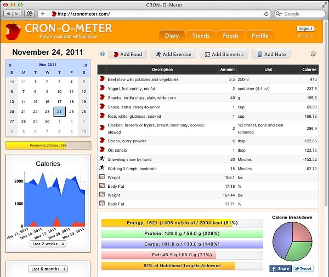Click the Fat 45.9 g progress bar

(182, 255)
